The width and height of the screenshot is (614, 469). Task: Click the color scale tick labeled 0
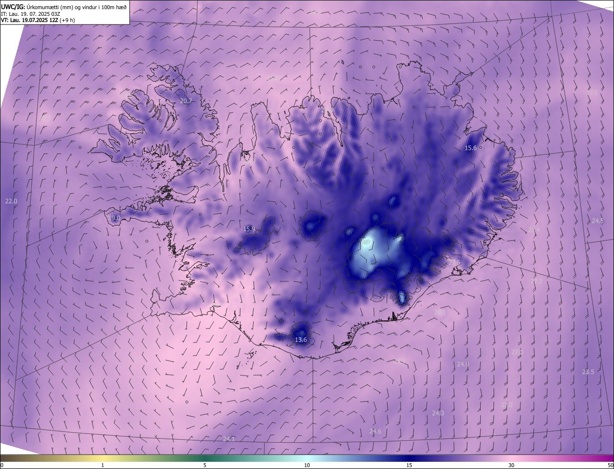click(x=2, y=466)
